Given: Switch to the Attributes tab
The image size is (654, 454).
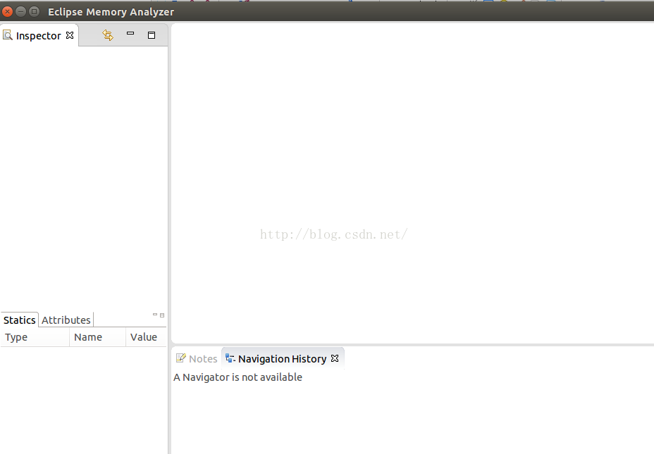Looking at the screenshot, I should (66, 320).
